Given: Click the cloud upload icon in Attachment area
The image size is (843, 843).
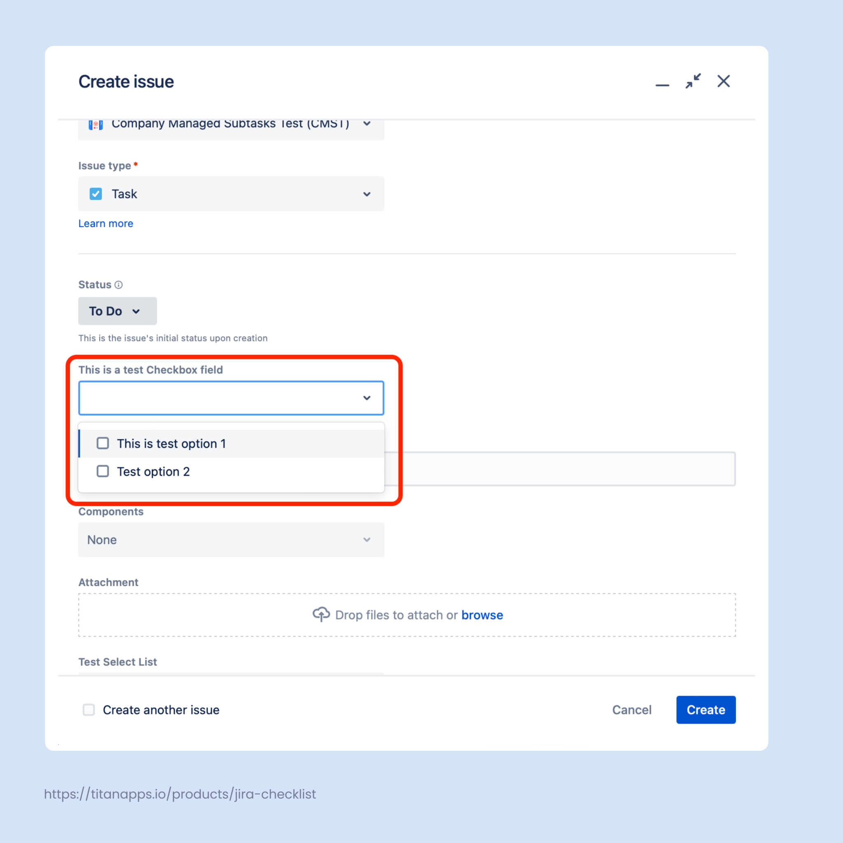Looking at the screenshot, I should coord(321,615).
